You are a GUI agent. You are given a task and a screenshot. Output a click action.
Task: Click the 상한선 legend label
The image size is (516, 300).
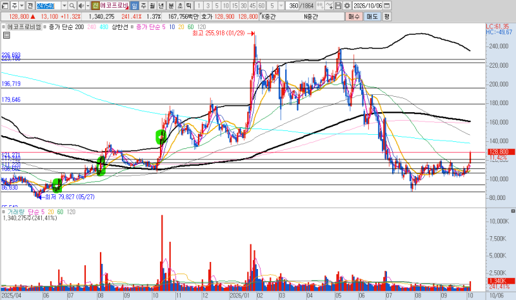(x=119, y=27)
